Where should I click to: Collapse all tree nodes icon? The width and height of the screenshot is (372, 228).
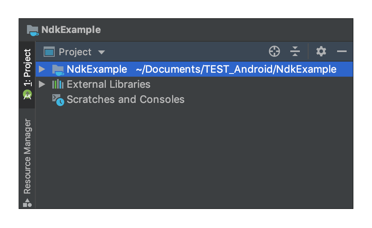click(x=295, y=51)
